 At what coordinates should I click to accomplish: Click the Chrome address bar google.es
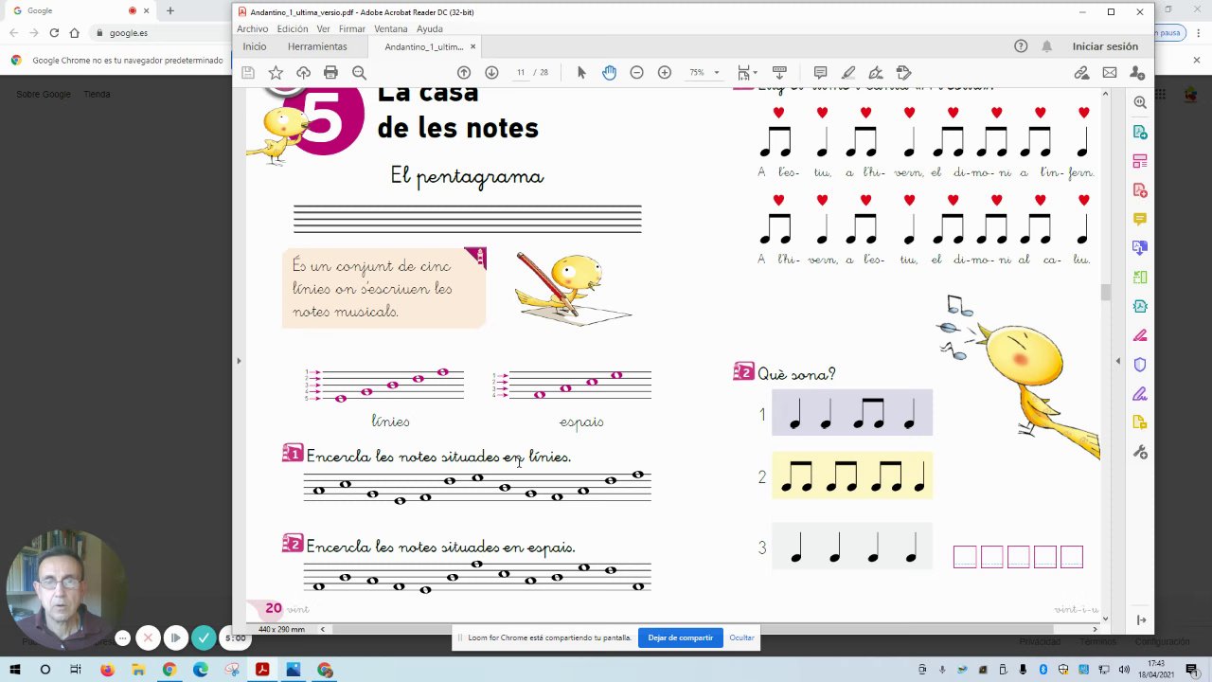point(129,33)
